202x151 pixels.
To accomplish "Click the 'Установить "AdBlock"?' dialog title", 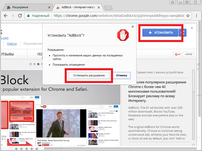I will (66, 35).
